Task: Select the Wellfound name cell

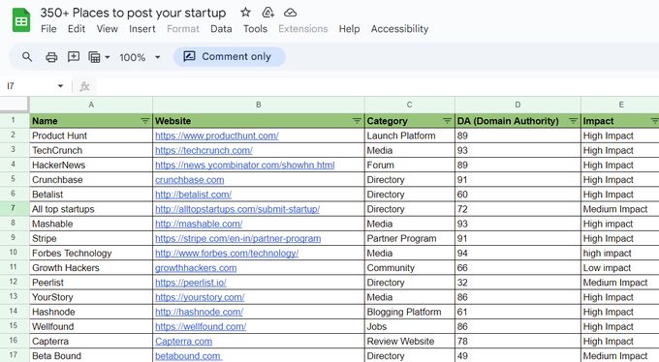Action: click(x=91, y=327)
